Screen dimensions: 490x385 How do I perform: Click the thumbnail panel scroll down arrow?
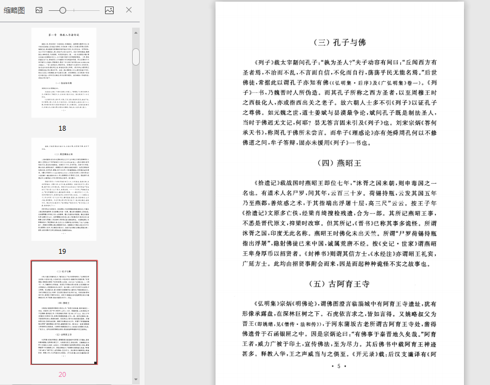point(135,380)
